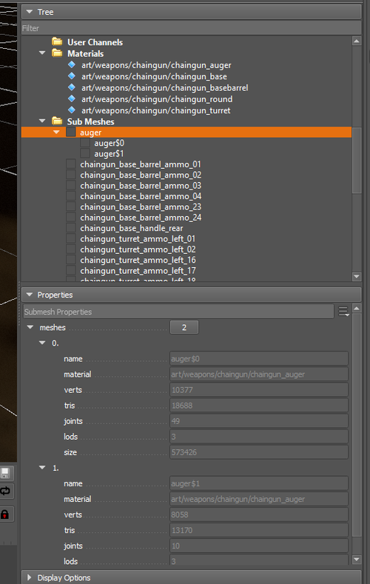Toggle the auger$1 checkbox
This screenshot has width=370, height=584.
pyautogui.click(x=85, y=153)
